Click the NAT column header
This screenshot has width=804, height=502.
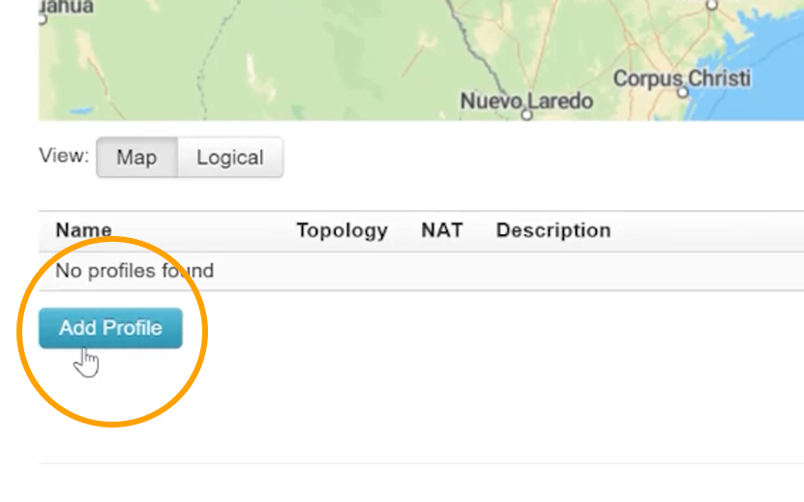(441, 230)
